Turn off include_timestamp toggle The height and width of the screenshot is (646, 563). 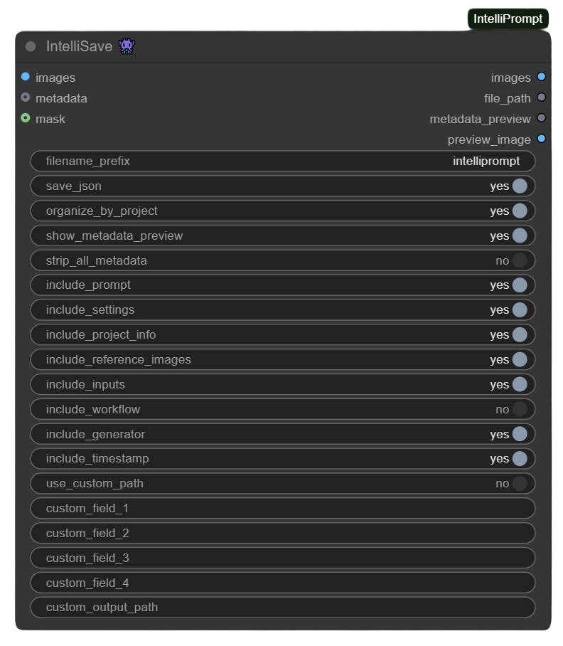pyautogui.click(x=520, y=459)
